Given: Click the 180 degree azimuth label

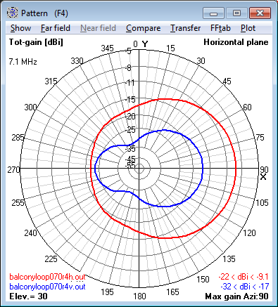Looking at the screenshot, I should (x=139, y=296).
